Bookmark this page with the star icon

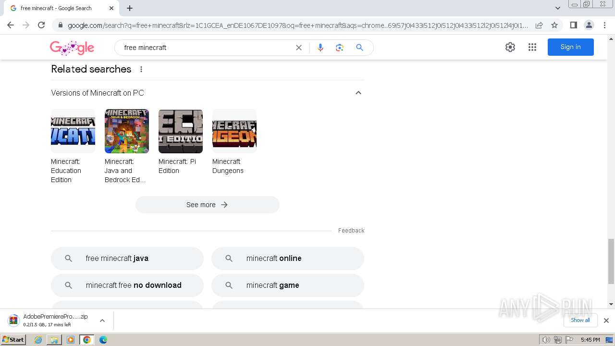coord(554,25)
